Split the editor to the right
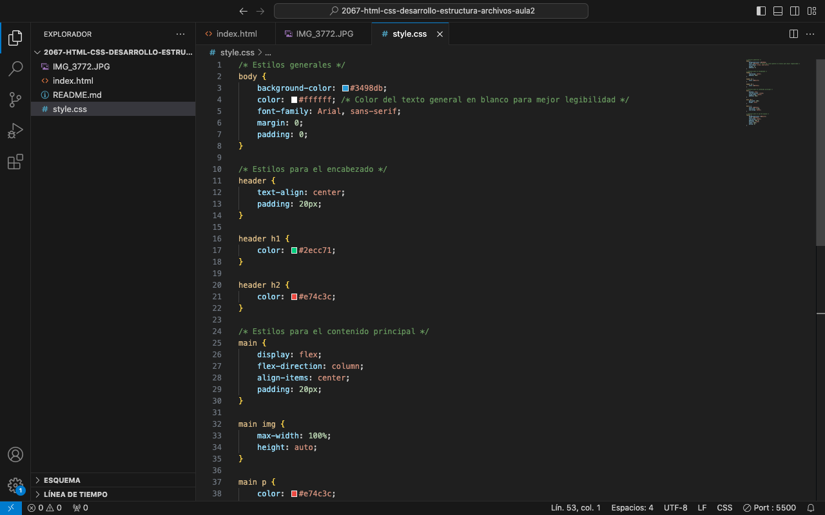Image resolution: width=825 pixels, height=515 pixels. pos(793,34)
